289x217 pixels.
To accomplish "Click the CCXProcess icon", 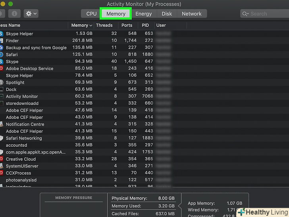I will click(x=2, y=173).
